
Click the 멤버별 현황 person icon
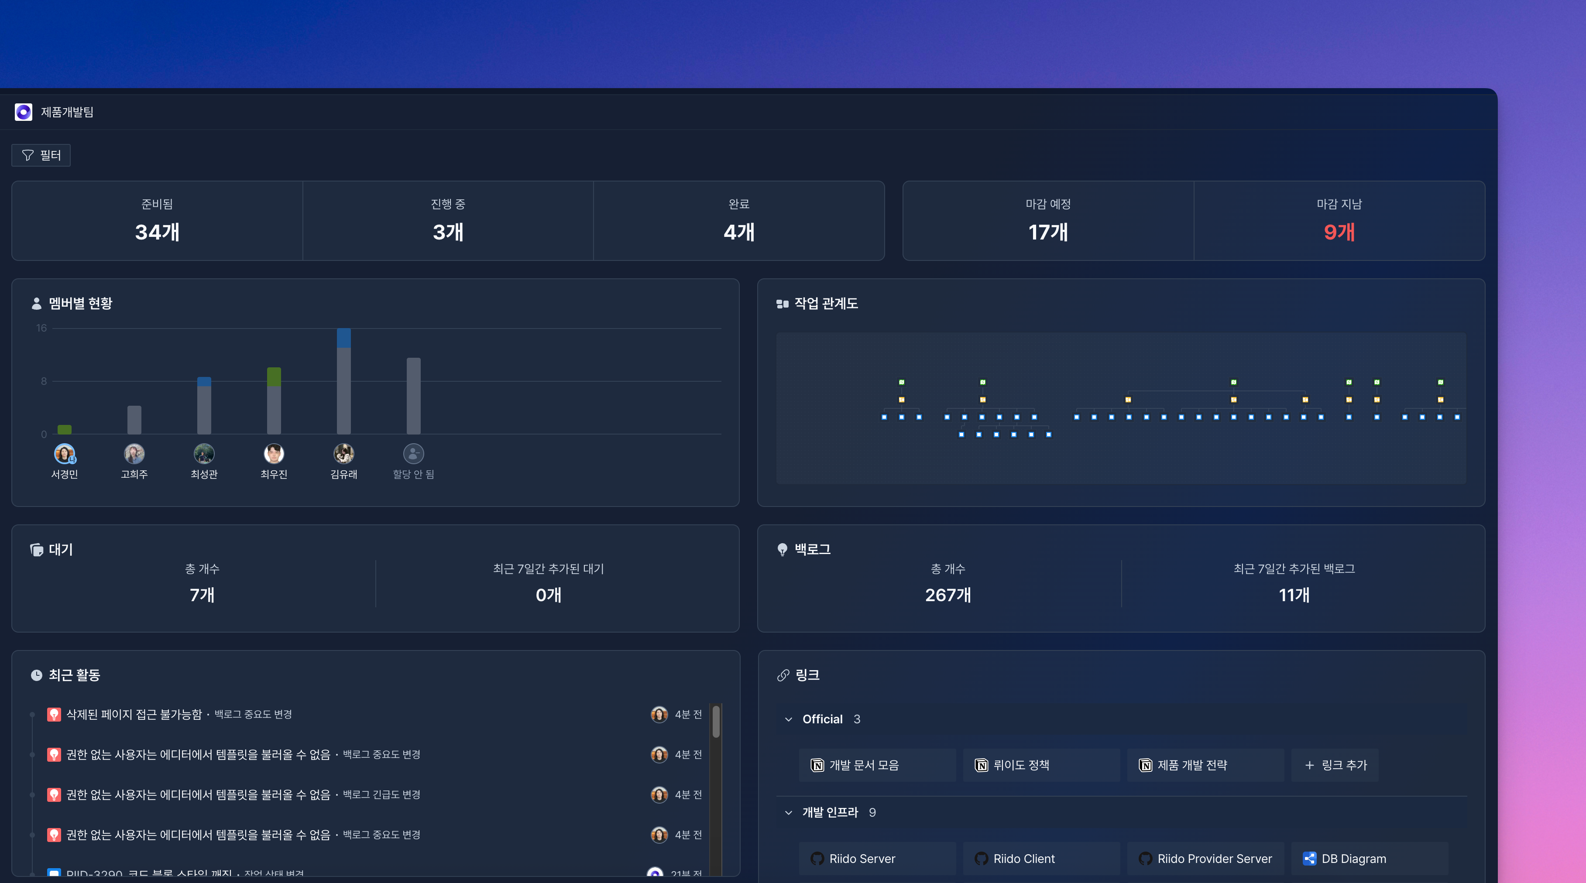[x=36, y=303]
